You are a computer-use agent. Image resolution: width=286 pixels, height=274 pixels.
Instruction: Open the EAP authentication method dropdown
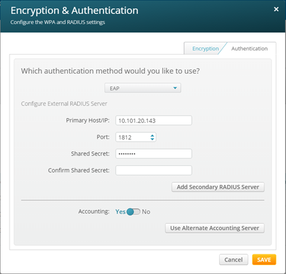142,88
